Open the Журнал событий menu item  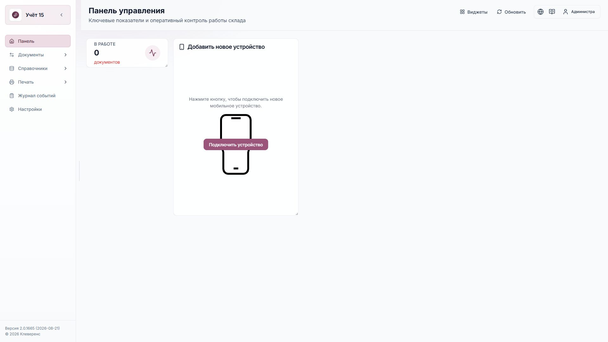tap(38, 96)
